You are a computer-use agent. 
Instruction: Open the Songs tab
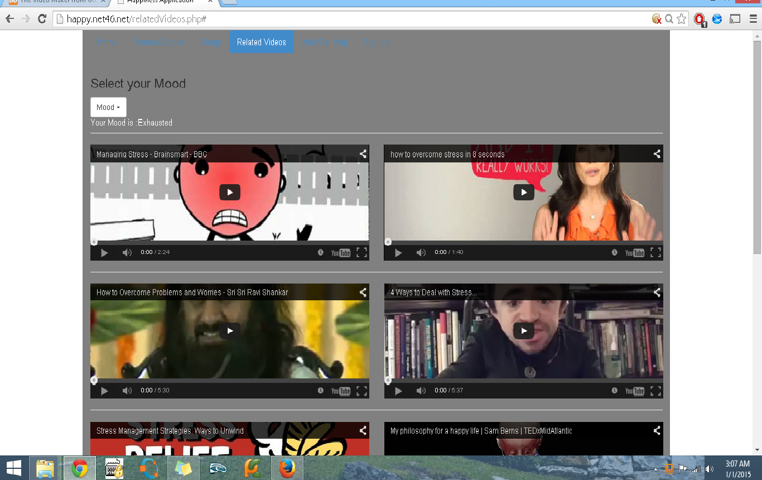211,42
